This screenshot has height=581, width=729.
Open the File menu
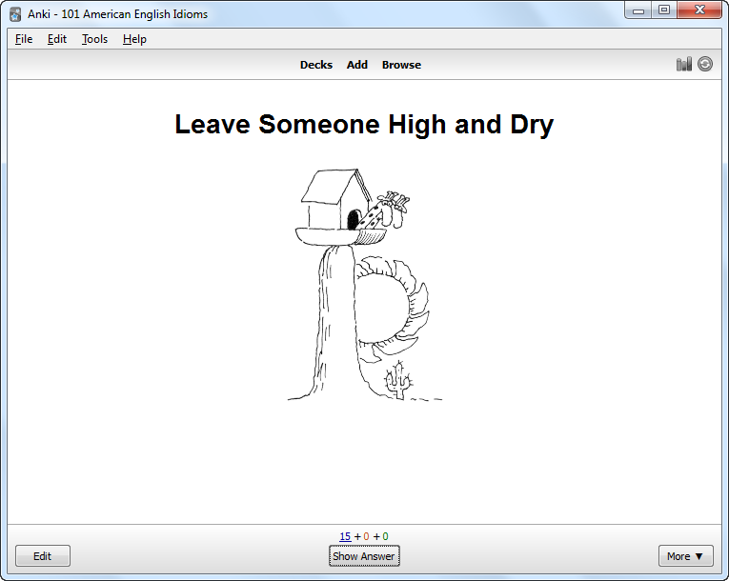pyautogui.click(x=24, y=39)
